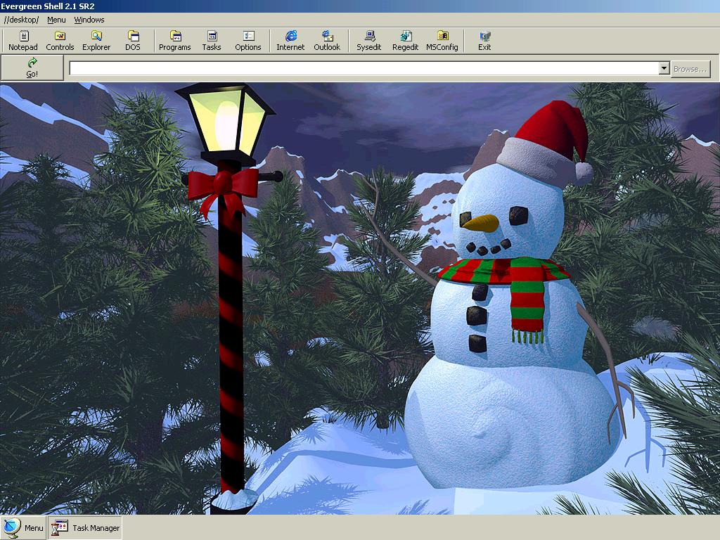Viewport: 720px width, 540px height.
Task: Open Explorer from the toolbar
Action: click(96, 41)
